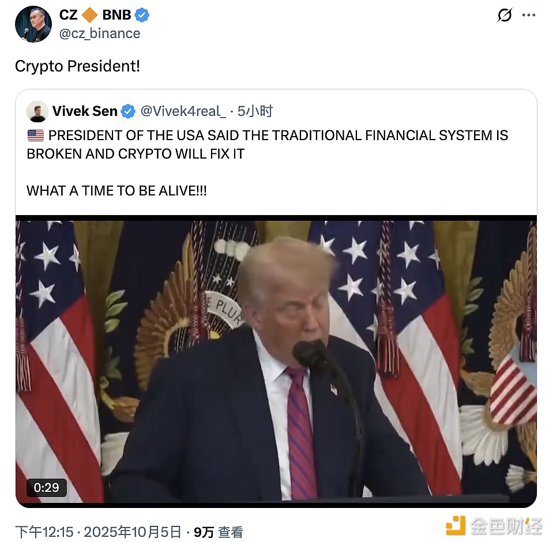549x542 pixels.
Task: Open the @cz_binance handle link
Action: 100,33
